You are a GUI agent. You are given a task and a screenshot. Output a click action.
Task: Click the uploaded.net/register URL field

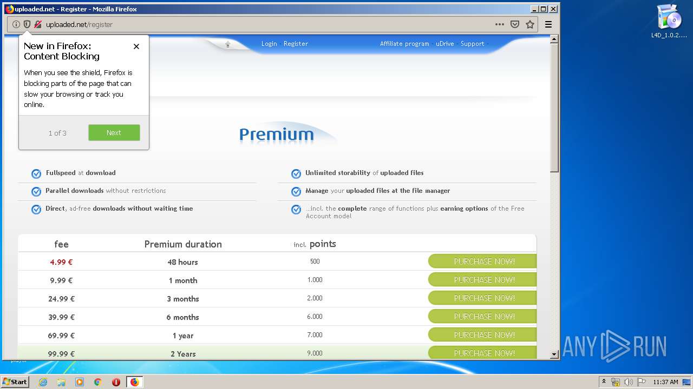click(265, 24)
